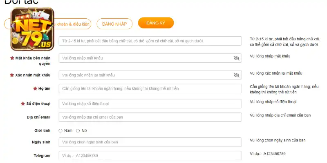Screen dimensions: 327x163
Task: Select the Nam radio button
Action: (x=60, y=131)
